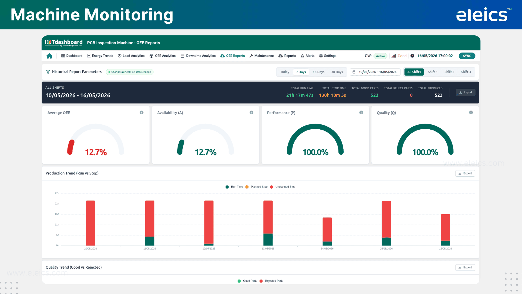Click the filter funnel icon beside Historical Report Parameters
The width and height of the screenshot is (522, 294).
[48, 72]
